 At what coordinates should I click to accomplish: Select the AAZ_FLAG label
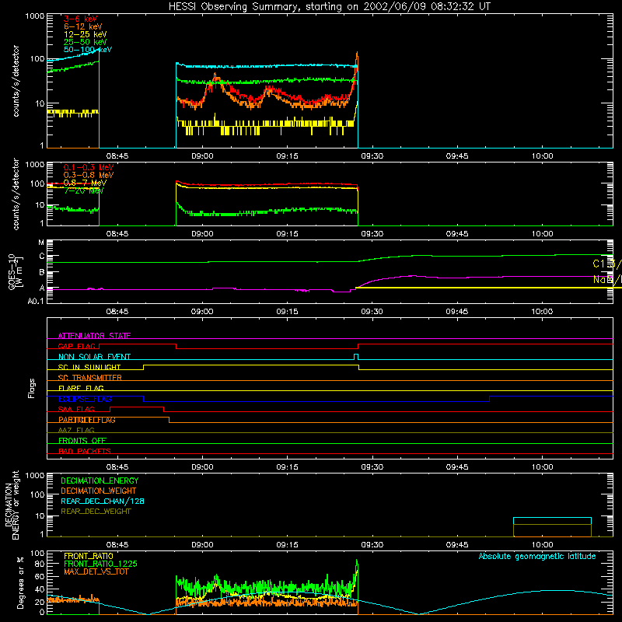point(76,430)
